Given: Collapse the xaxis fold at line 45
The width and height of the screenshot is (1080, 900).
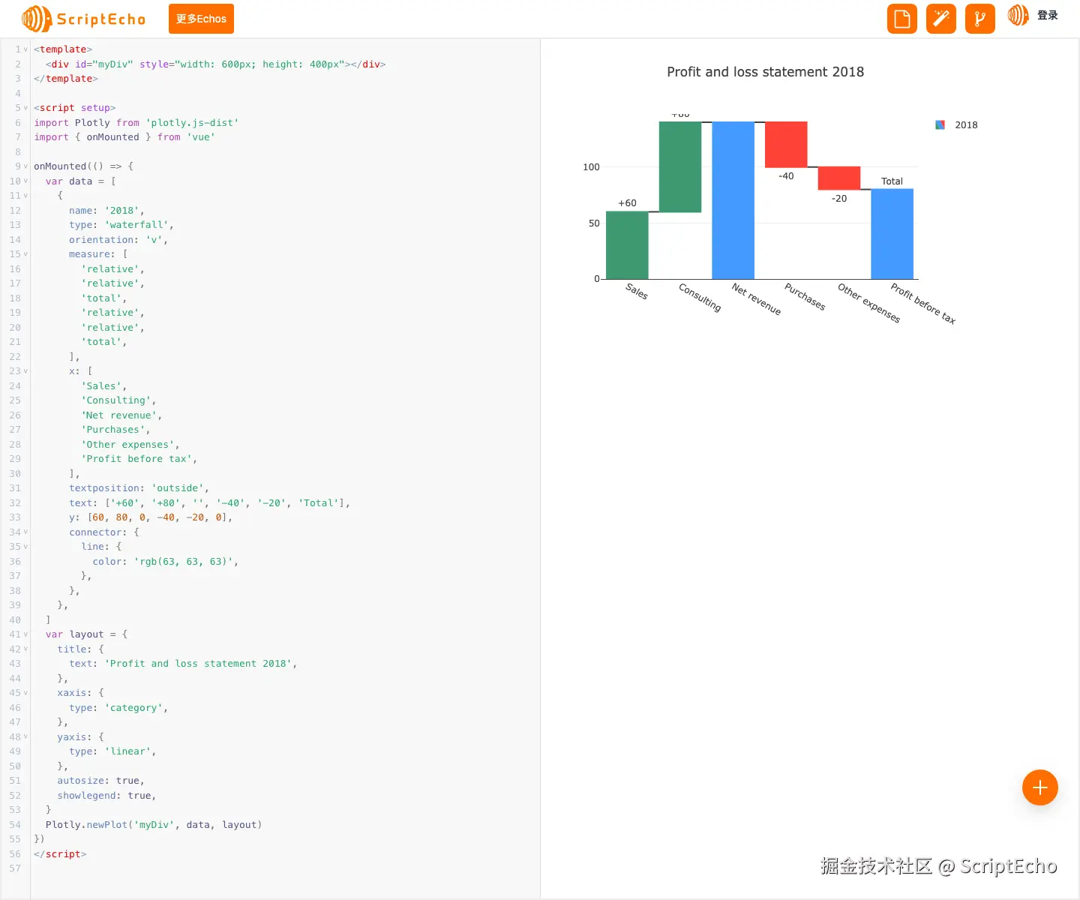Looking at the screenshot, I should [25, 693].
